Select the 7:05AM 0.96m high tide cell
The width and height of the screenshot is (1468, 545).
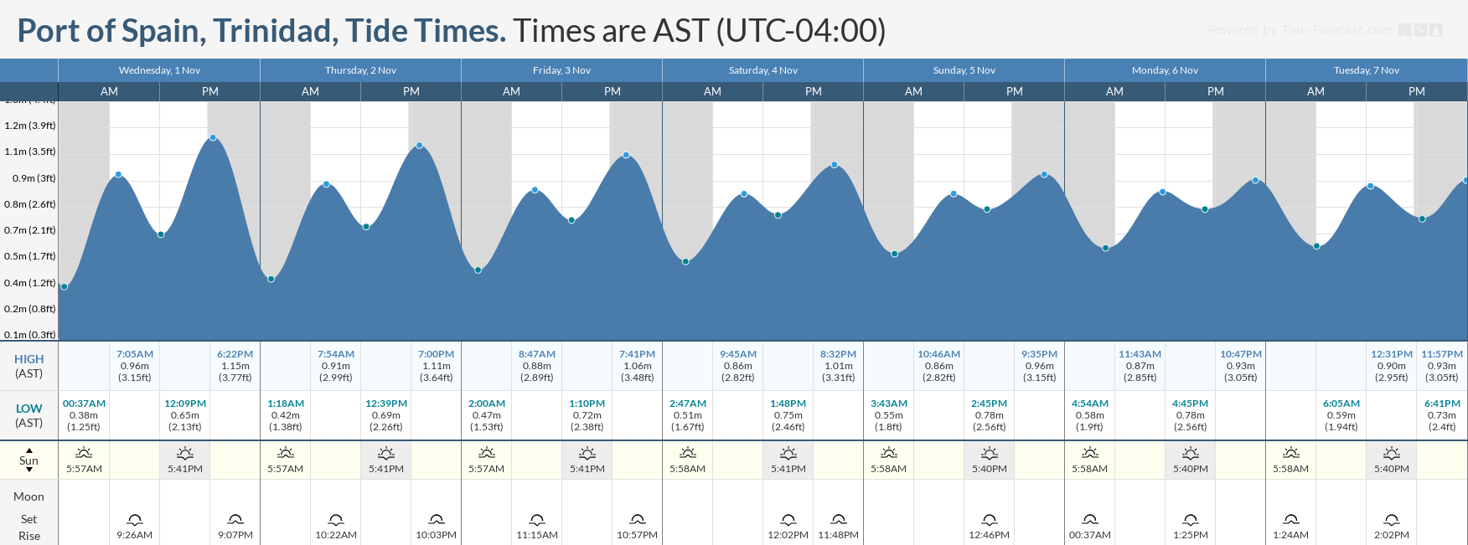pos(134,366)
